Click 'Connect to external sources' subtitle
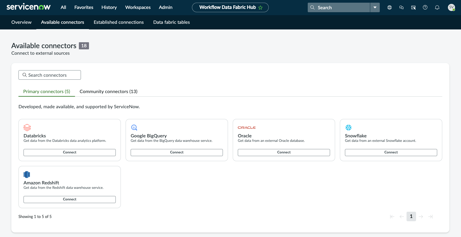 [x=40, y=53]
